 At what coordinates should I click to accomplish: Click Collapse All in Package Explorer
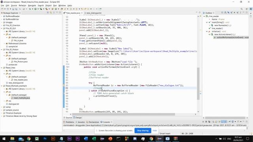click(48, 13)
